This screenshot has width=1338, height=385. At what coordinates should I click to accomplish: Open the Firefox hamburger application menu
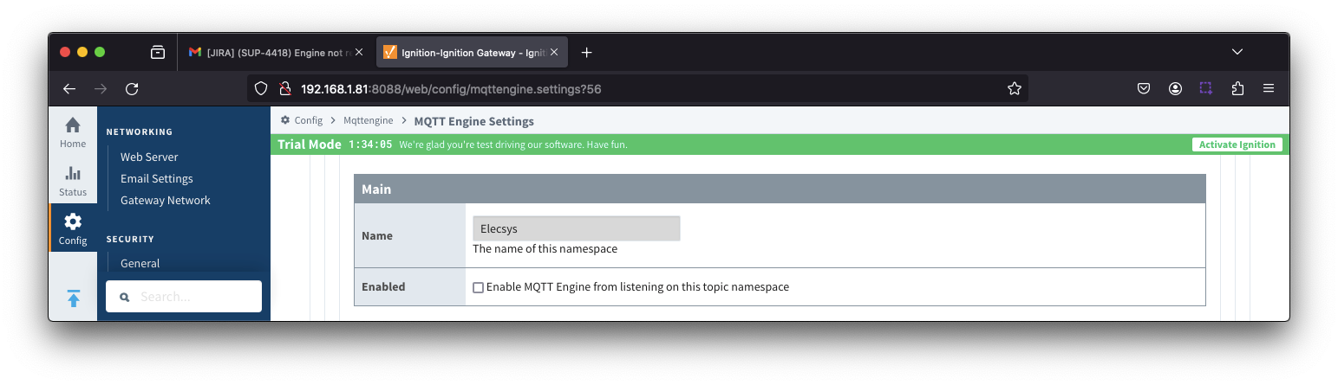point(1269,88)
